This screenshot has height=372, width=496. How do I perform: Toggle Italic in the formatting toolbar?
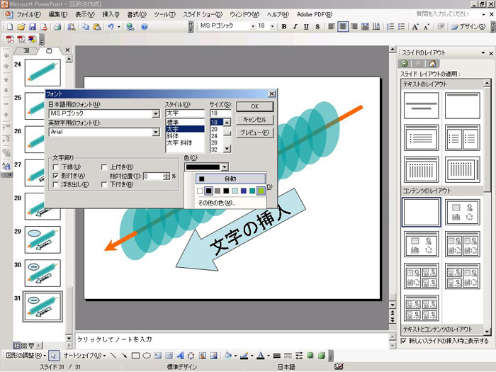(x=295, y=27)
